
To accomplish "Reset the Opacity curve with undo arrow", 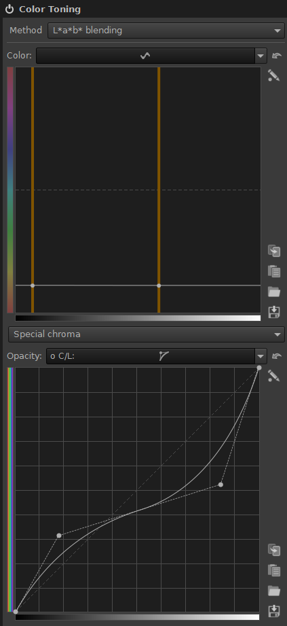I will pos(277,356).
